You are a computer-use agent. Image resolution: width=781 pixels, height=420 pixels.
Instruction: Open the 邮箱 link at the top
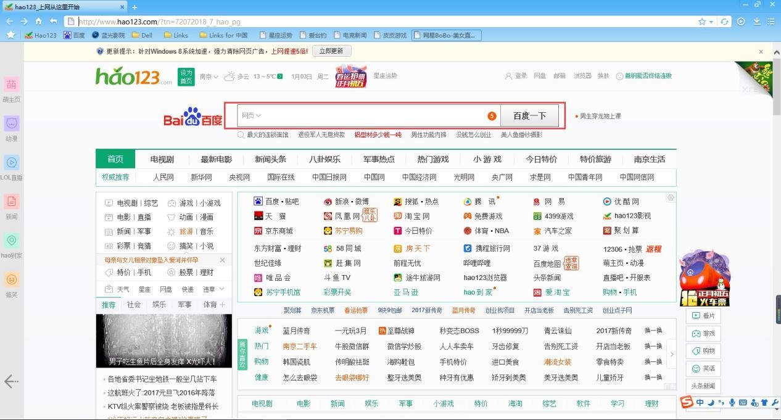click(x=560, y=75)
